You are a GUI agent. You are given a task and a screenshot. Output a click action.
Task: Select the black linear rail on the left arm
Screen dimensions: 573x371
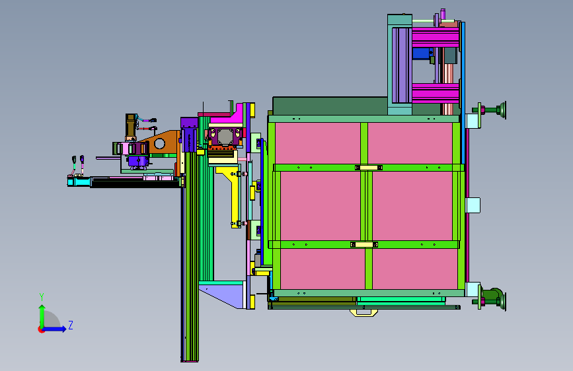[x=135, y=182]
